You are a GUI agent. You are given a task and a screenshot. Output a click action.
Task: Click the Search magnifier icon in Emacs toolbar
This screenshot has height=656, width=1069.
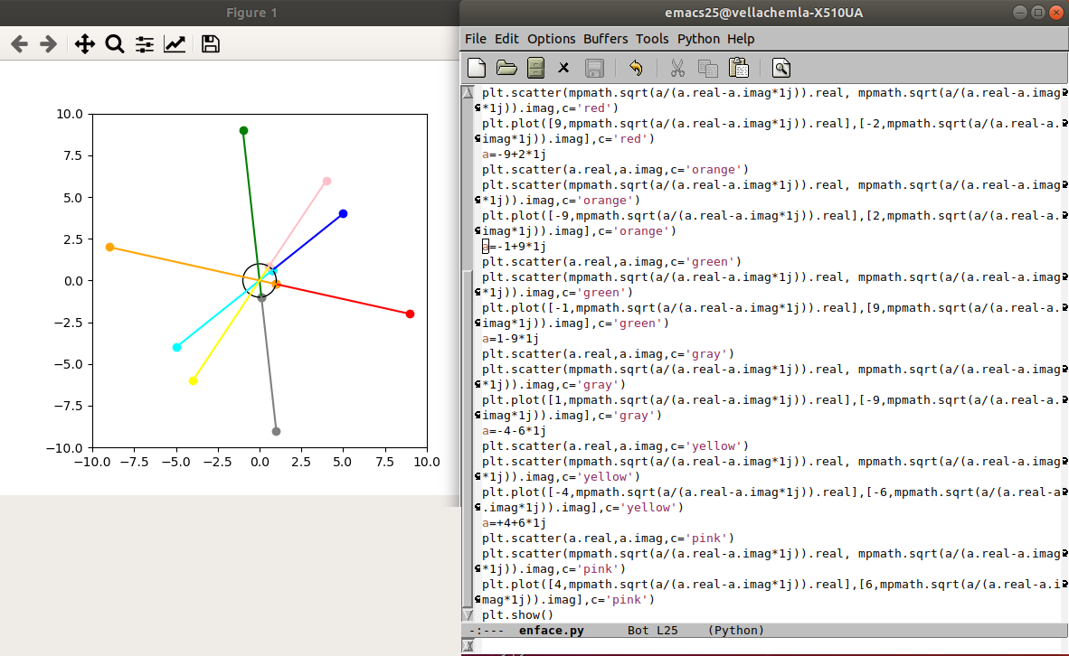tap(781, 68)
